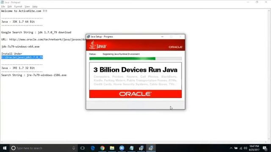Open the Notepad Edit menu
This screenshot has height=152, width=271.
9,7
